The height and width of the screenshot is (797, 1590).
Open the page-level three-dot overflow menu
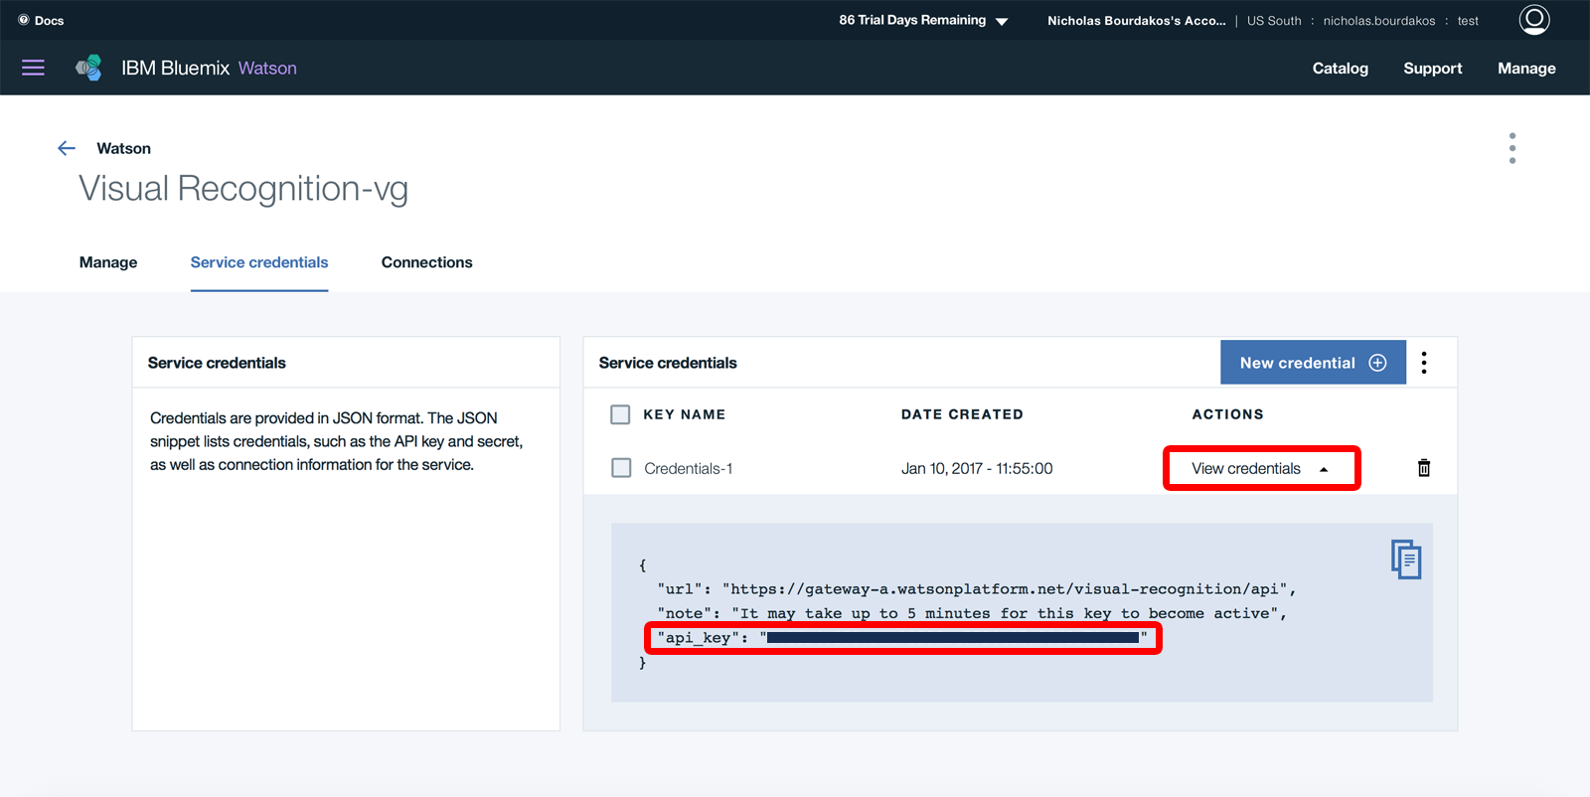[1512, 148]
